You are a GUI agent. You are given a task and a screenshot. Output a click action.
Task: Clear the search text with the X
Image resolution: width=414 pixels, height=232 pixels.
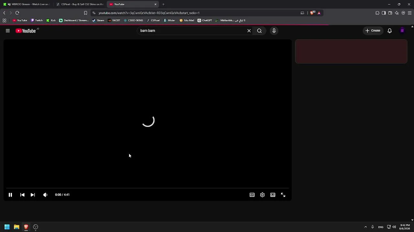point(249,31)
